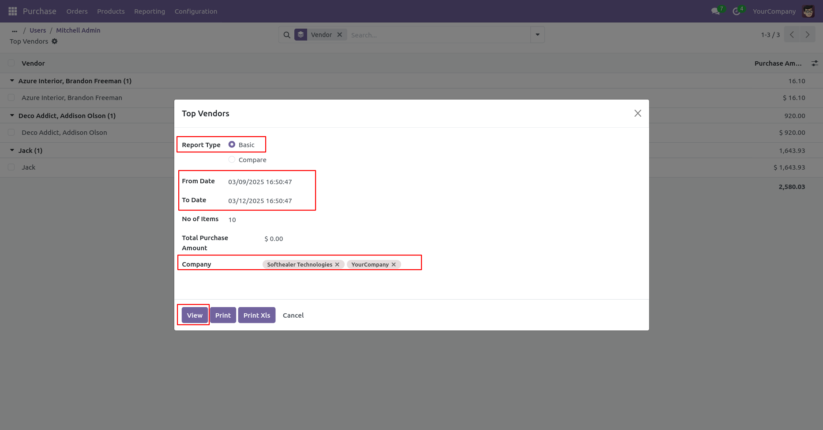Click the Print button

click(x=223, y=315)
